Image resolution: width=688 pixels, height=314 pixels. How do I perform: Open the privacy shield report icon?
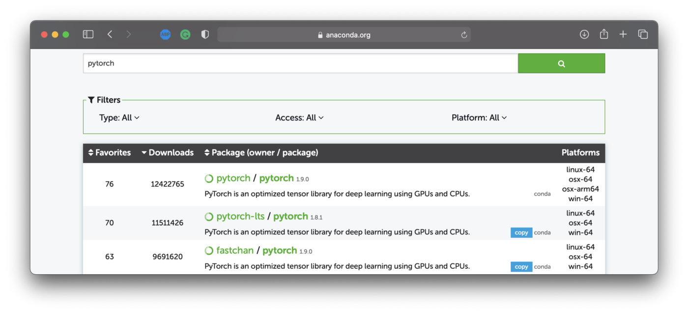coord(205,34)
